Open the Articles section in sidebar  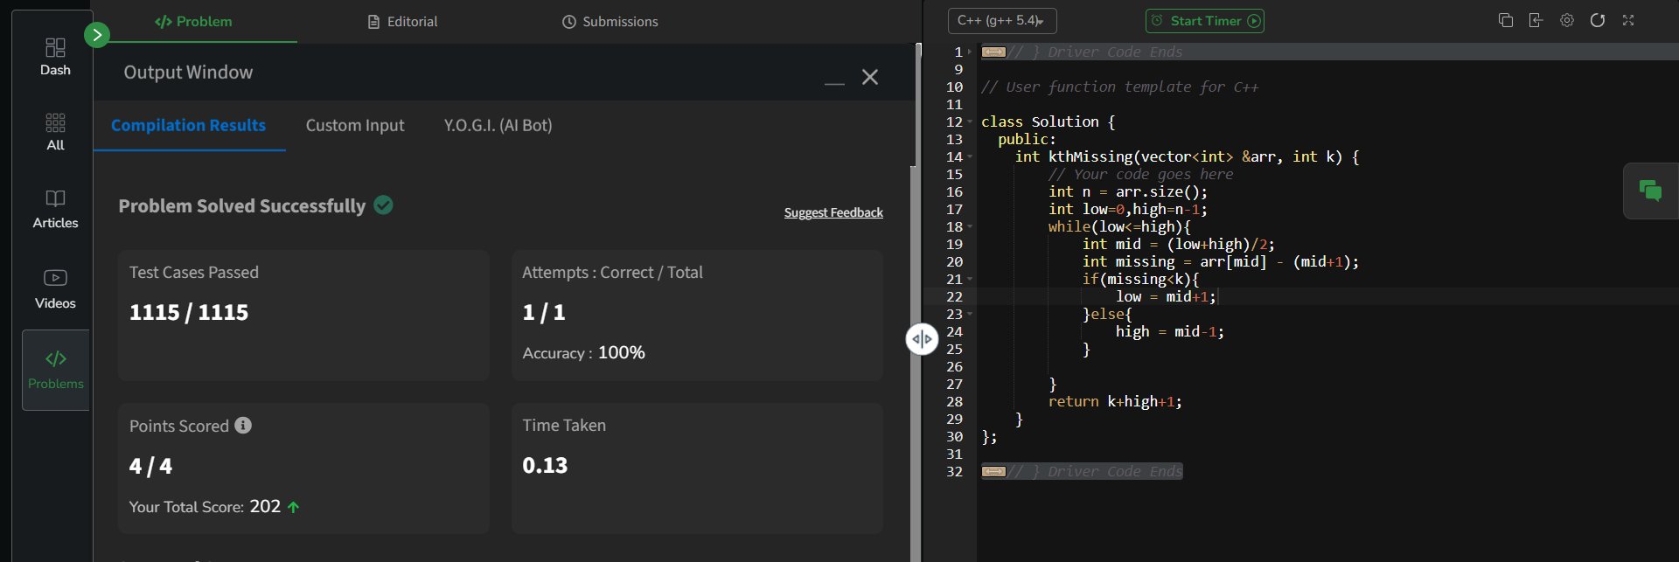[x=55, y=209]
